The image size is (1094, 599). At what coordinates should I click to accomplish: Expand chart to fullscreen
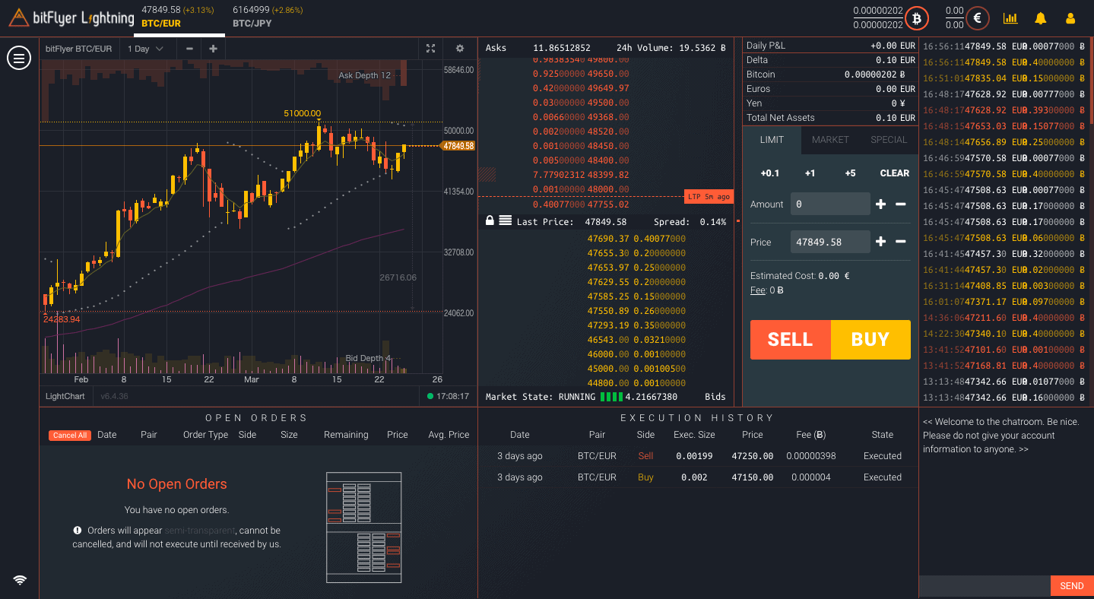point(430,49)
